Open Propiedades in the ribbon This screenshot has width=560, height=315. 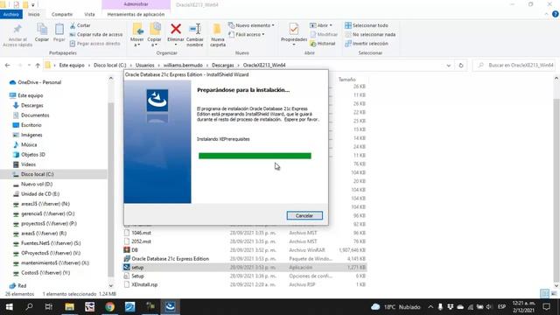click(x=294, y=34)
